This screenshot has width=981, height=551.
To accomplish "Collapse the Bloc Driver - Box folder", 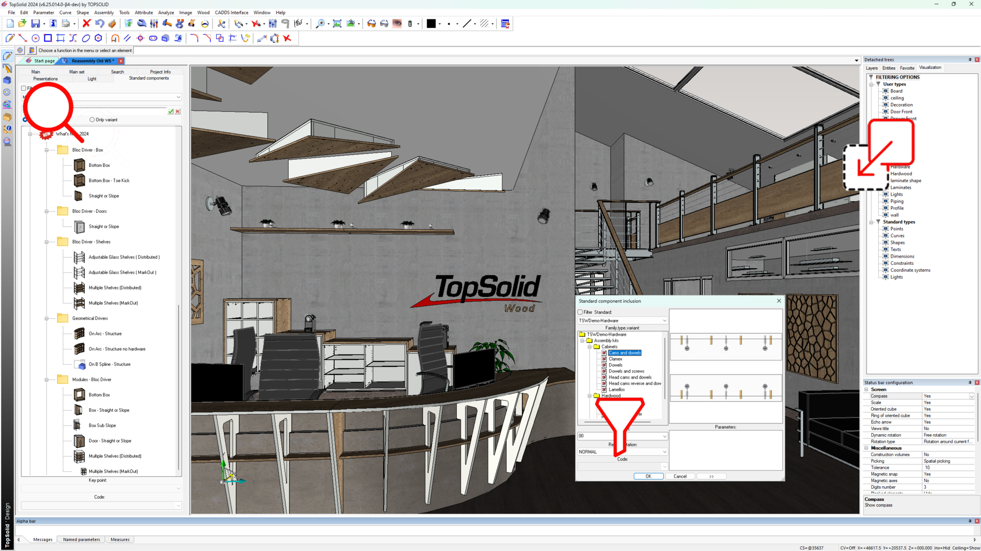I will 46,150.
